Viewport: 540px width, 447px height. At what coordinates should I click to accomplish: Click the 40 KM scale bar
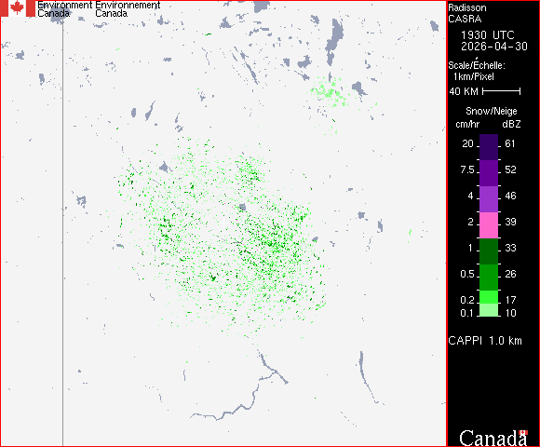click(x=502, y=91)
